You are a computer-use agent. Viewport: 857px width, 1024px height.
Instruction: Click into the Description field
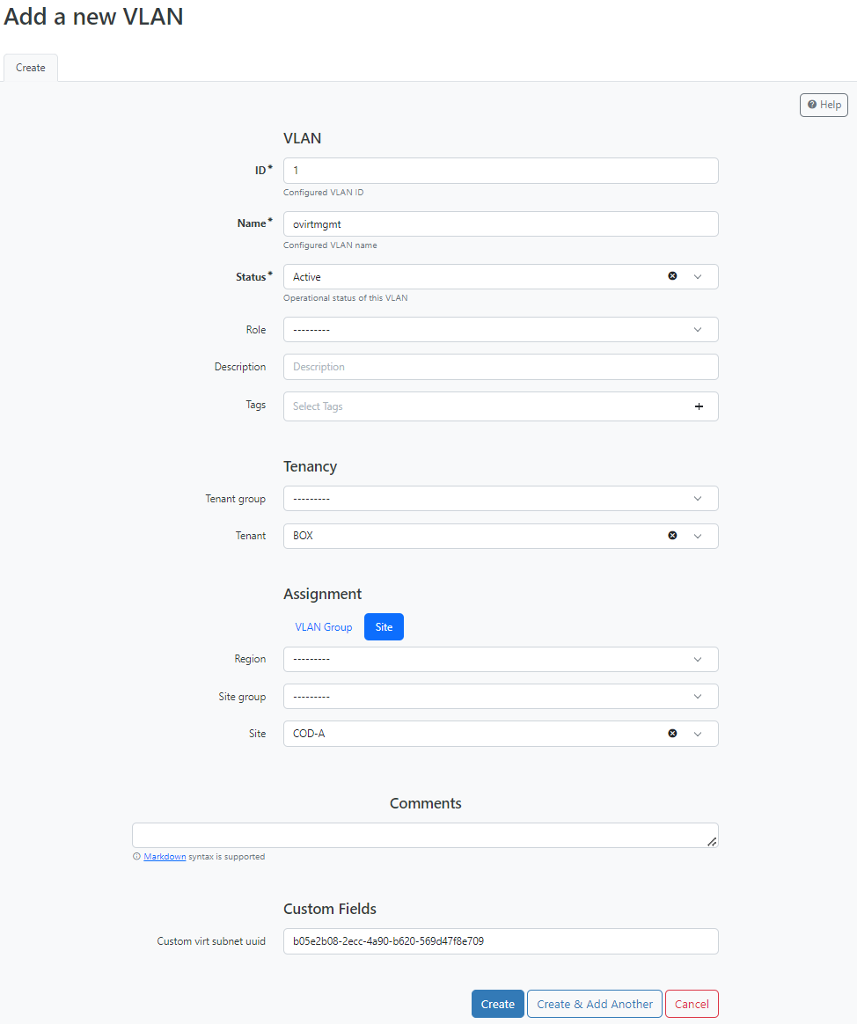coord(501,367)
